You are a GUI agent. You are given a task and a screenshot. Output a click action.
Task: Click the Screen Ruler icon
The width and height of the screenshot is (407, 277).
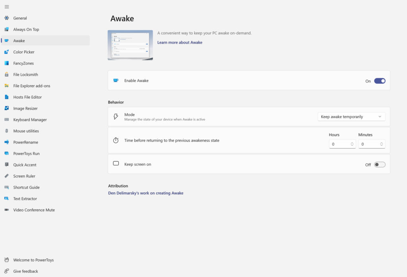[x=6, y=176]
